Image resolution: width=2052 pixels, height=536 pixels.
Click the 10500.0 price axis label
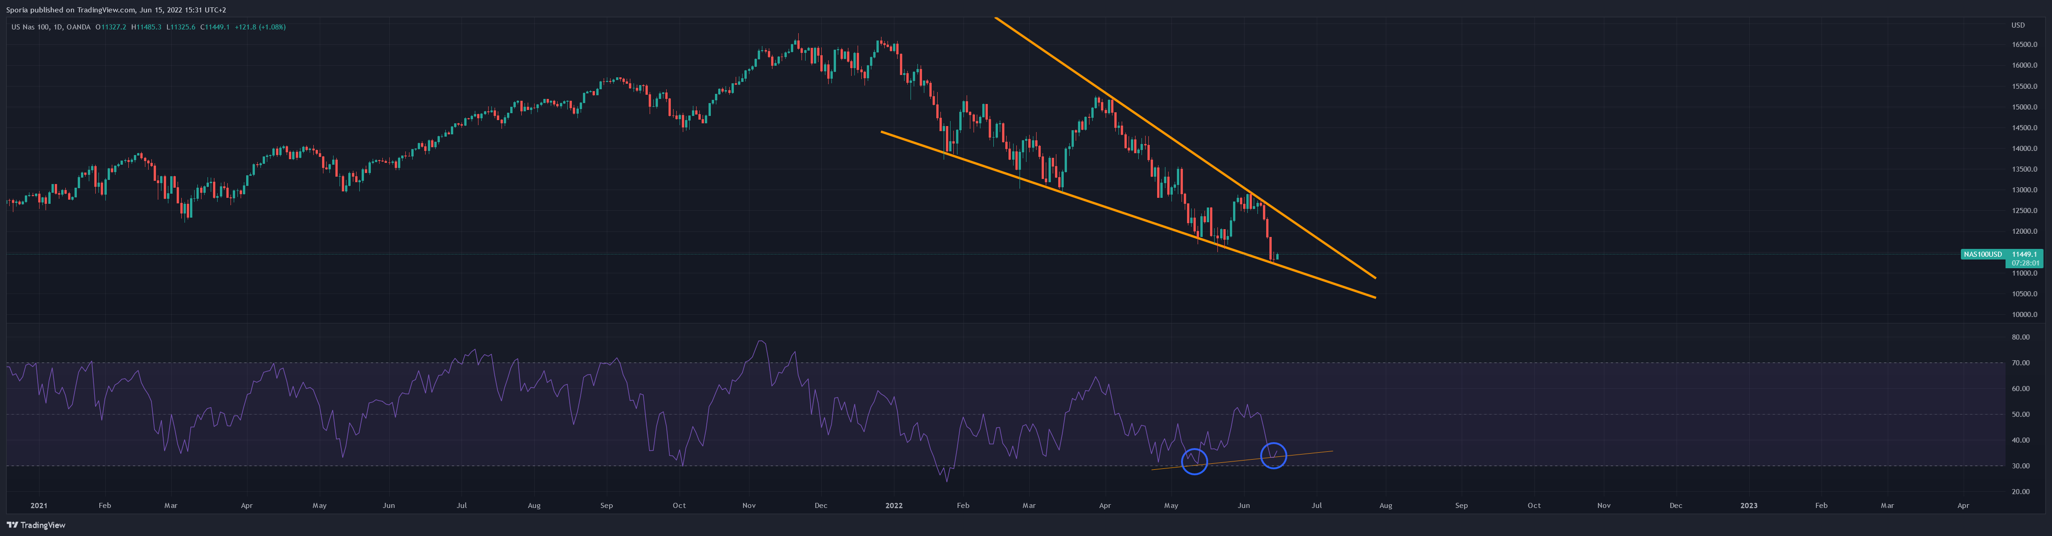pyautogui.click(x=2024, y=294)
